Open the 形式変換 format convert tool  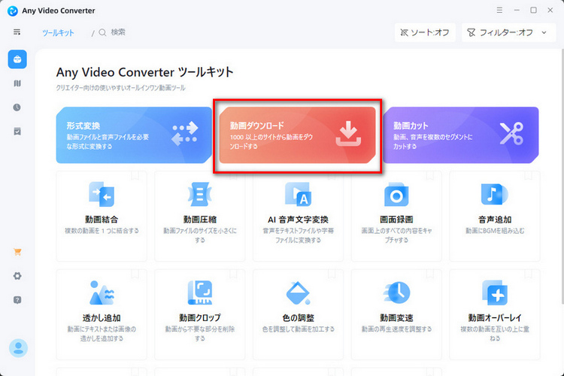coord(134,135)
